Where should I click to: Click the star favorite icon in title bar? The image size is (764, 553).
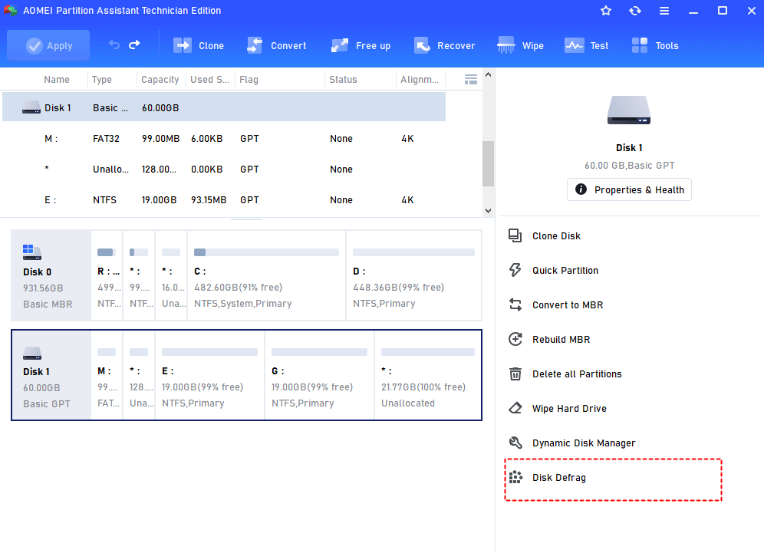606,11
